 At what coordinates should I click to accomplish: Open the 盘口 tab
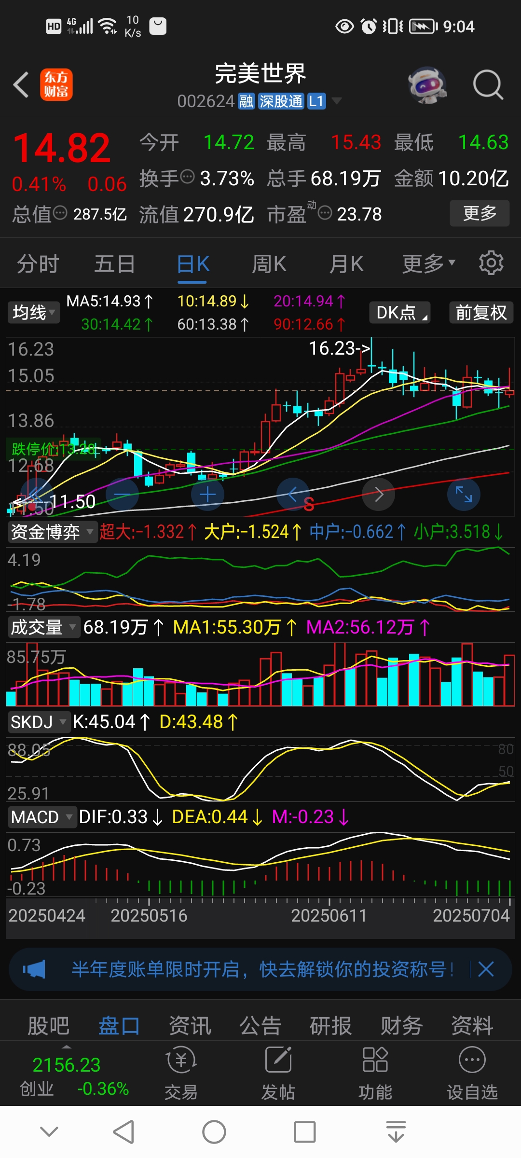(x=119, y=1025)
